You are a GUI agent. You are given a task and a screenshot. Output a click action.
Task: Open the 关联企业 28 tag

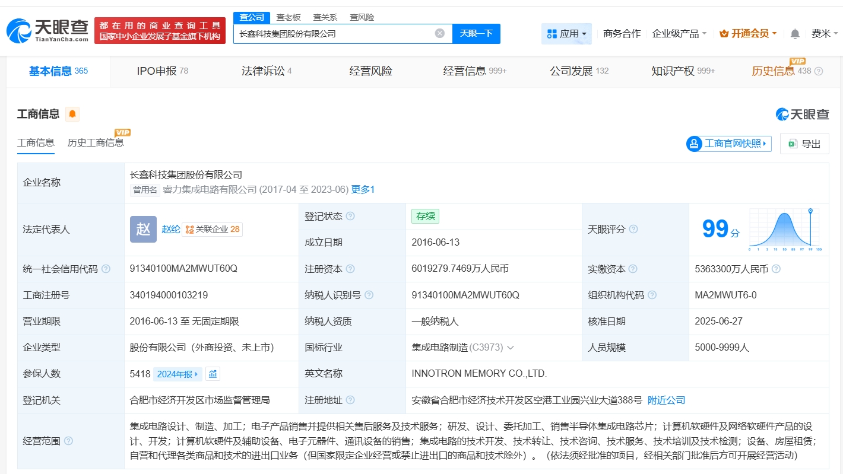[x=212, y=230]
